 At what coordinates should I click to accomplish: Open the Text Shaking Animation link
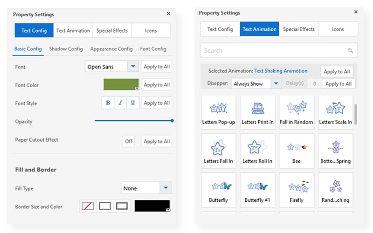[281, 71]
